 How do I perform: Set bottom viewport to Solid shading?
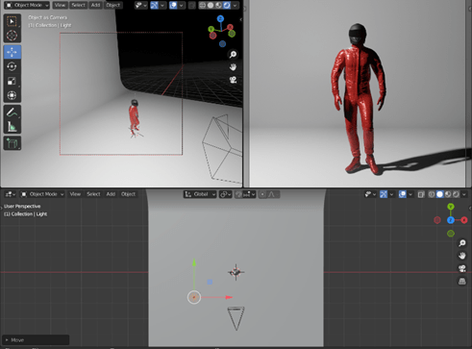tap(439, 194)
